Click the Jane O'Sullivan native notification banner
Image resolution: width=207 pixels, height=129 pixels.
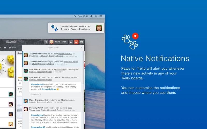[76, 28]
